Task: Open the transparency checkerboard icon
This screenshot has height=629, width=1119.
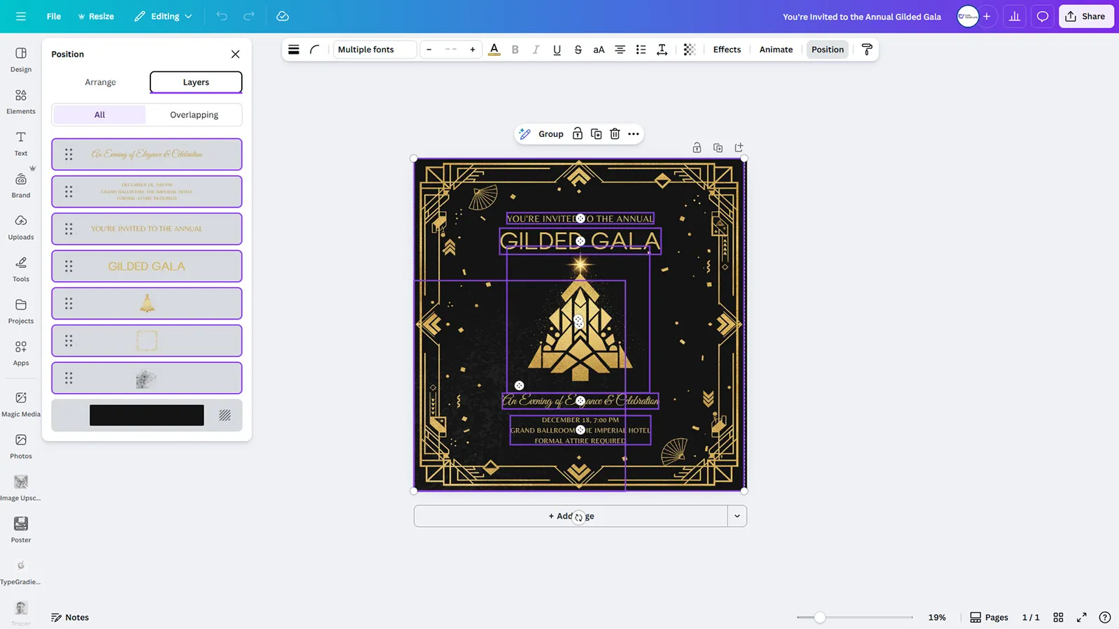Action: tap(689, 50)
